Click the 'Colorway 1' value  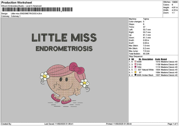16,16
